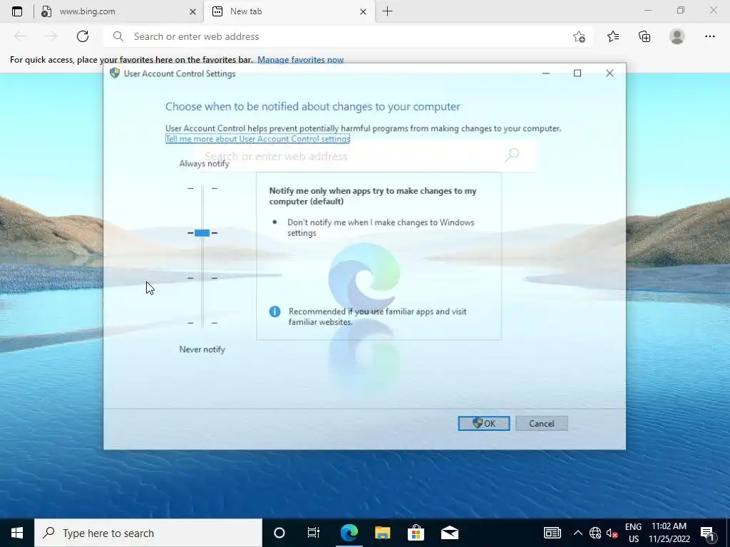Open Edge Settings and more menu
Screen dimensions: 730x547
pyautogui.click(x=709, y=36)
